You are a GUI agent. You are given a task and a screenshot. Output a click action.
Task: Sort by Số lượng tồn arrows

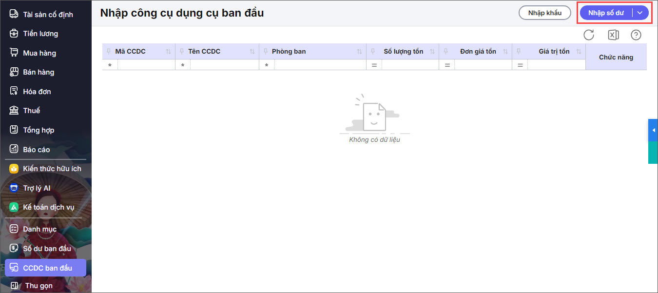(x=433, y=52)
